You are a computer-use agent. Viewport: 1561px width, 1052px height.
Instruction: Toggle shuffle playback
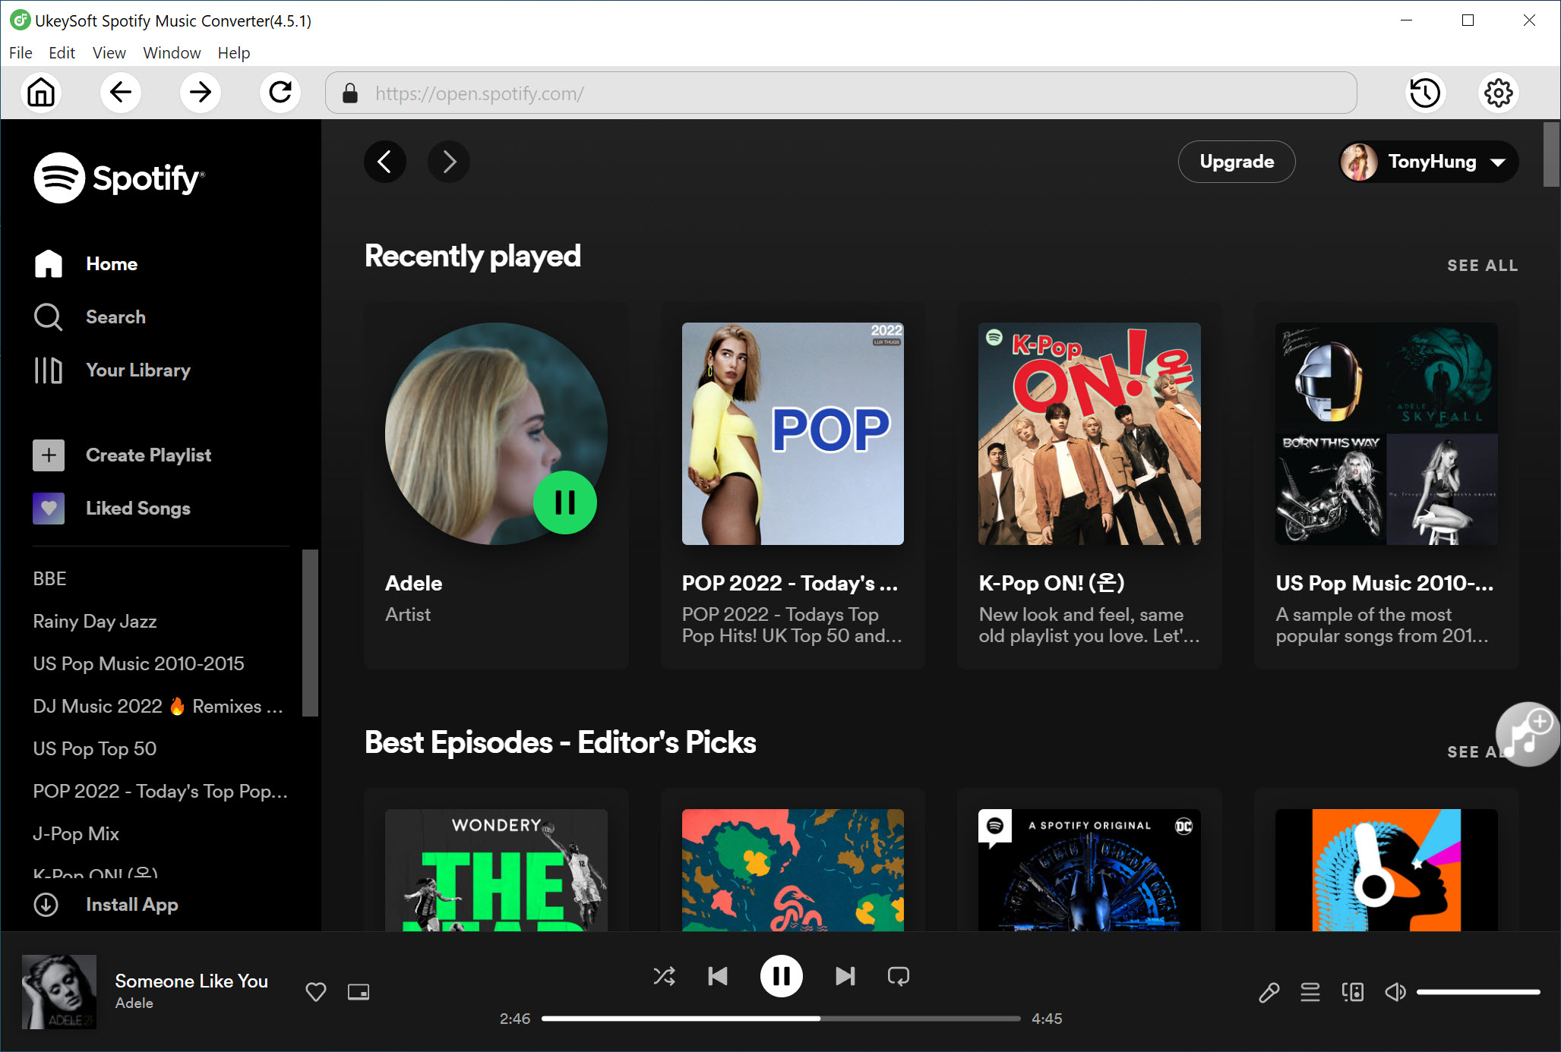pos(665,975)
